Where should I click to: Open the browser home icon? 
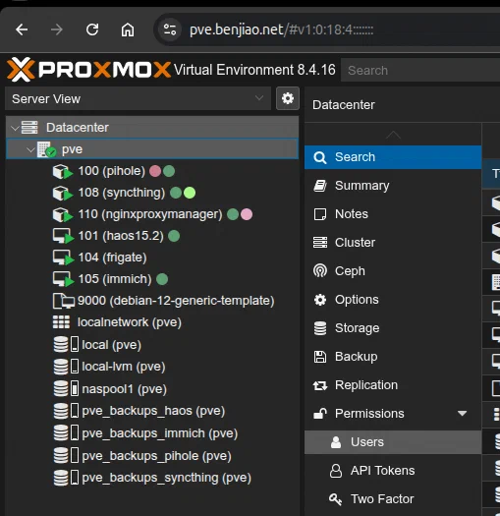[128, 29]
